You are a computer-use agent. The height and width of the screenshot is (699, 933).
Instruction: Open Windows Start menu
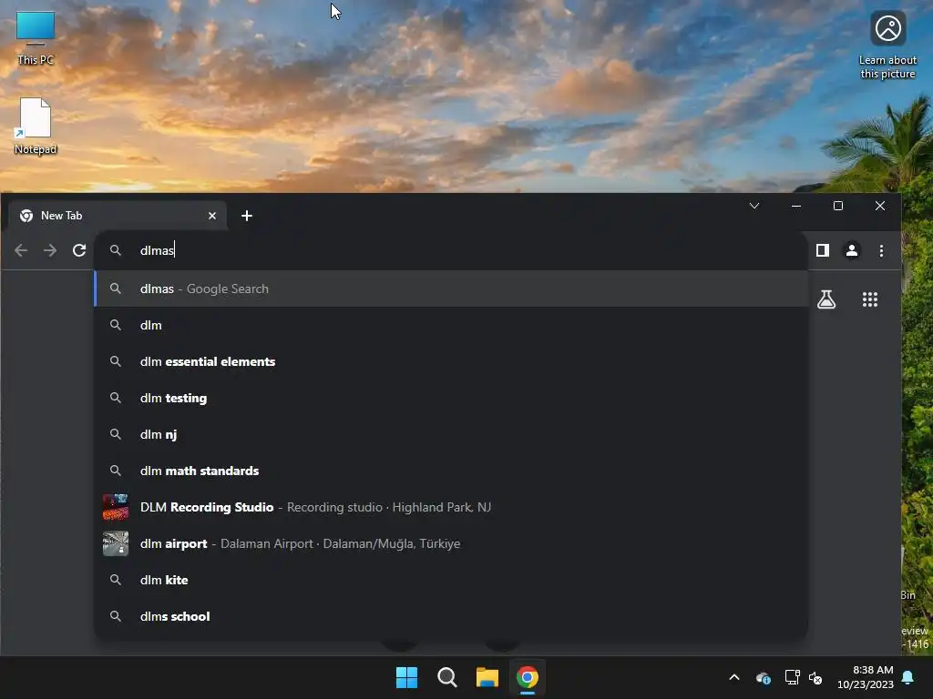pos(407,677)
